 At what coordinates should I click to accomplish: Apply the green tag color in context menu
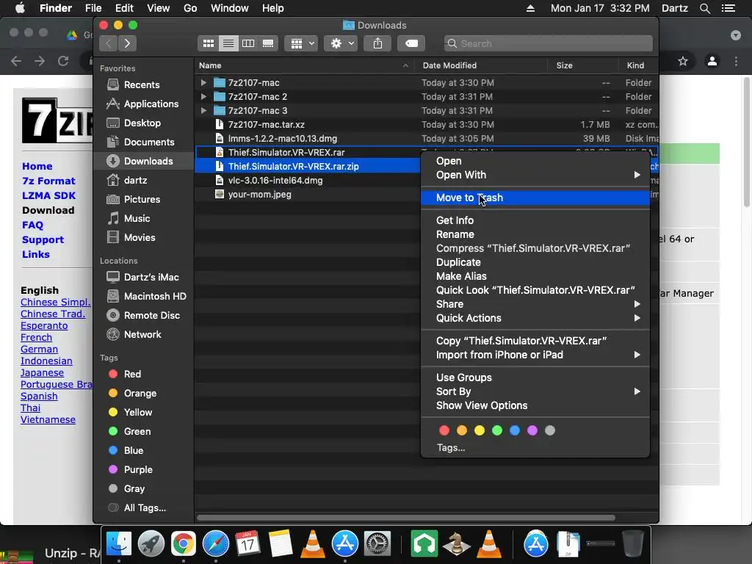[x=497, y=430]
